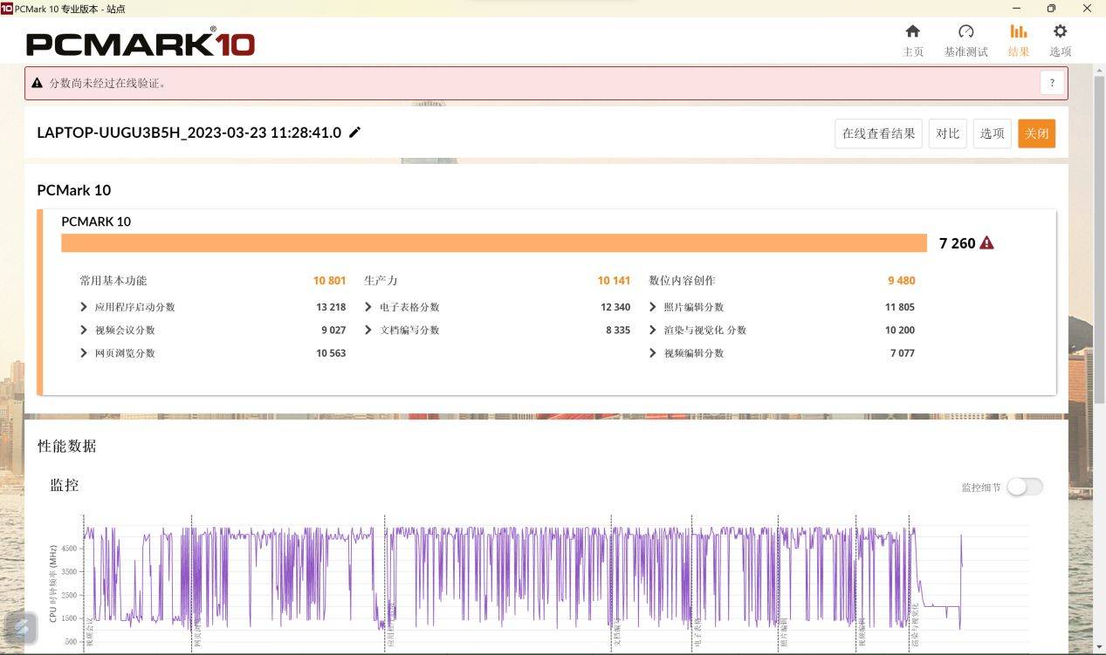
Task: Click the ? help button on the banner
Action: (1052, 82)
